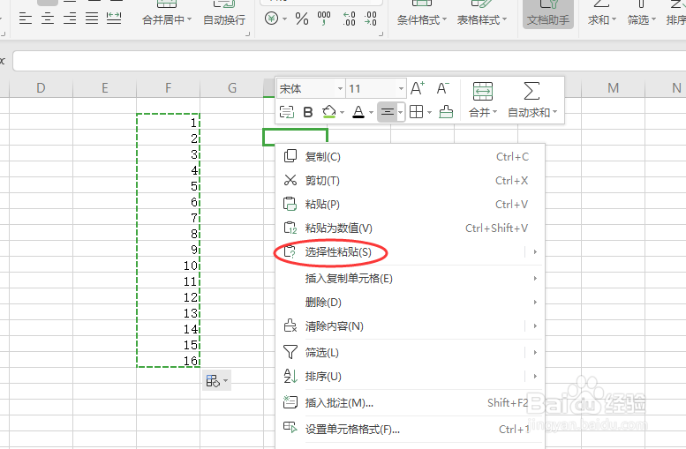Viewport: 686px width, 449px height.
Task: Click cell containing 16 in column F
Action: [168, 361]
